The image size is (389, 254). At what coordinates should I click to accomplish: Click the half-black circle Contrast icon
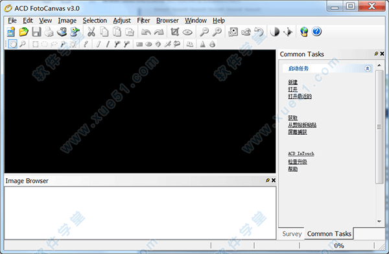click(275, 32)
